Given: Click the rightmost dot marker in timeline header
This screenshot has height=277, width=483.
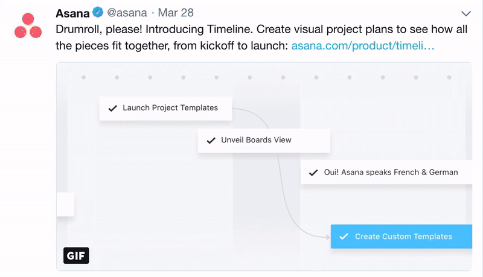Looking at the screenshot, I should pyautogui.click(x=449, y=77).
